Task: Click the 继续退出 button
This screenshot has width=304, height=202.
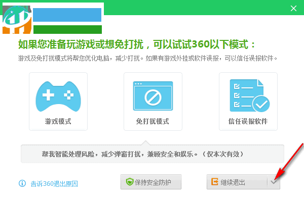Action: pyautogui.click(x=237, y=182)
